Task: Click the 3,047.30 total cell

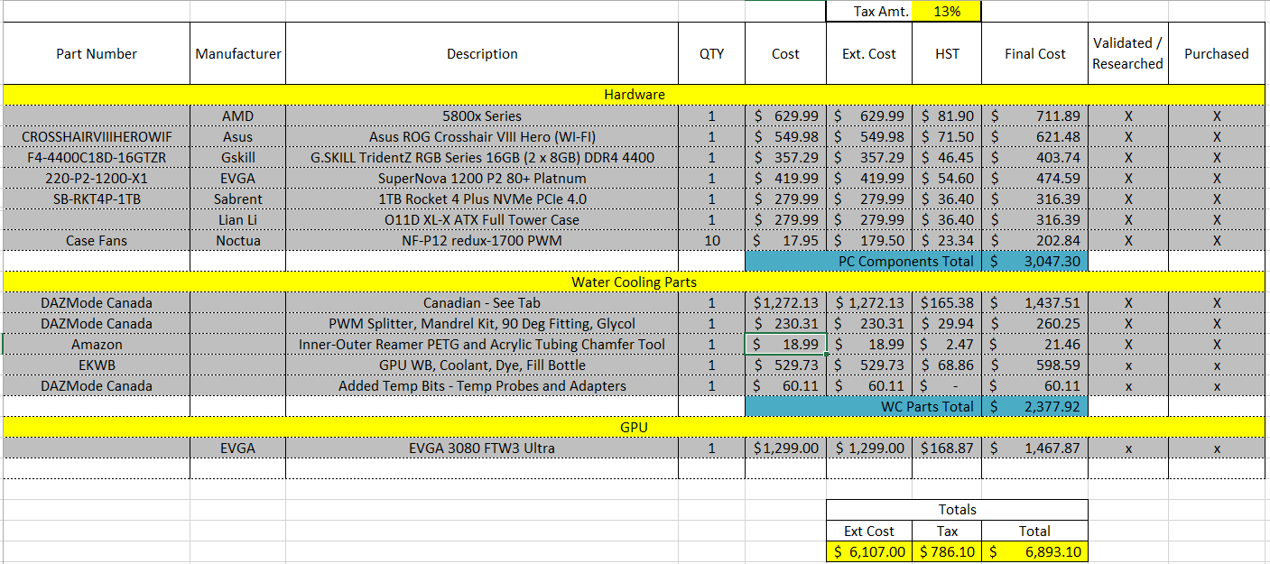Action: click(1034, 262)
